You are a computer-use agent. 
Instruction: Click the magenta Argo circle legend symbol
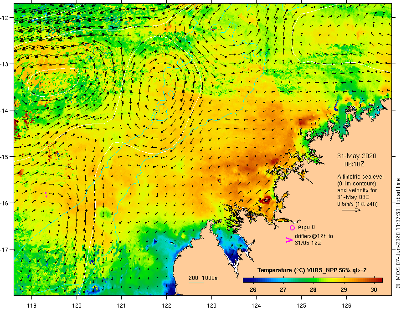click(292, 228)
